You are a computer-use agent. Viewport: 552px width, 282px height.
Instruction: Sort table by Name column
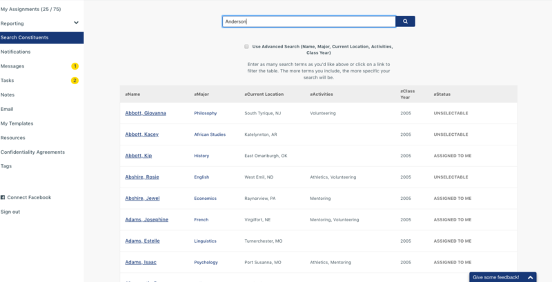(134, 94)
